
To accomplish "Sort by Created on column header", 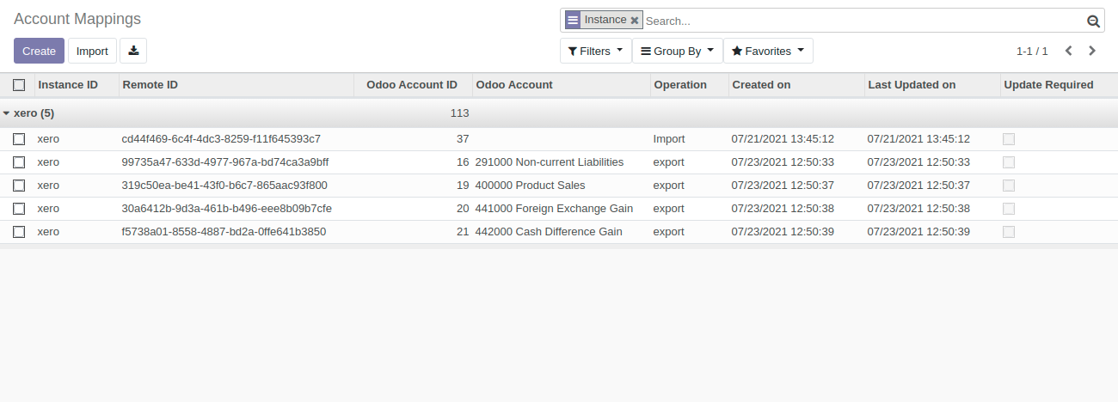I will [x=760, y=85].
